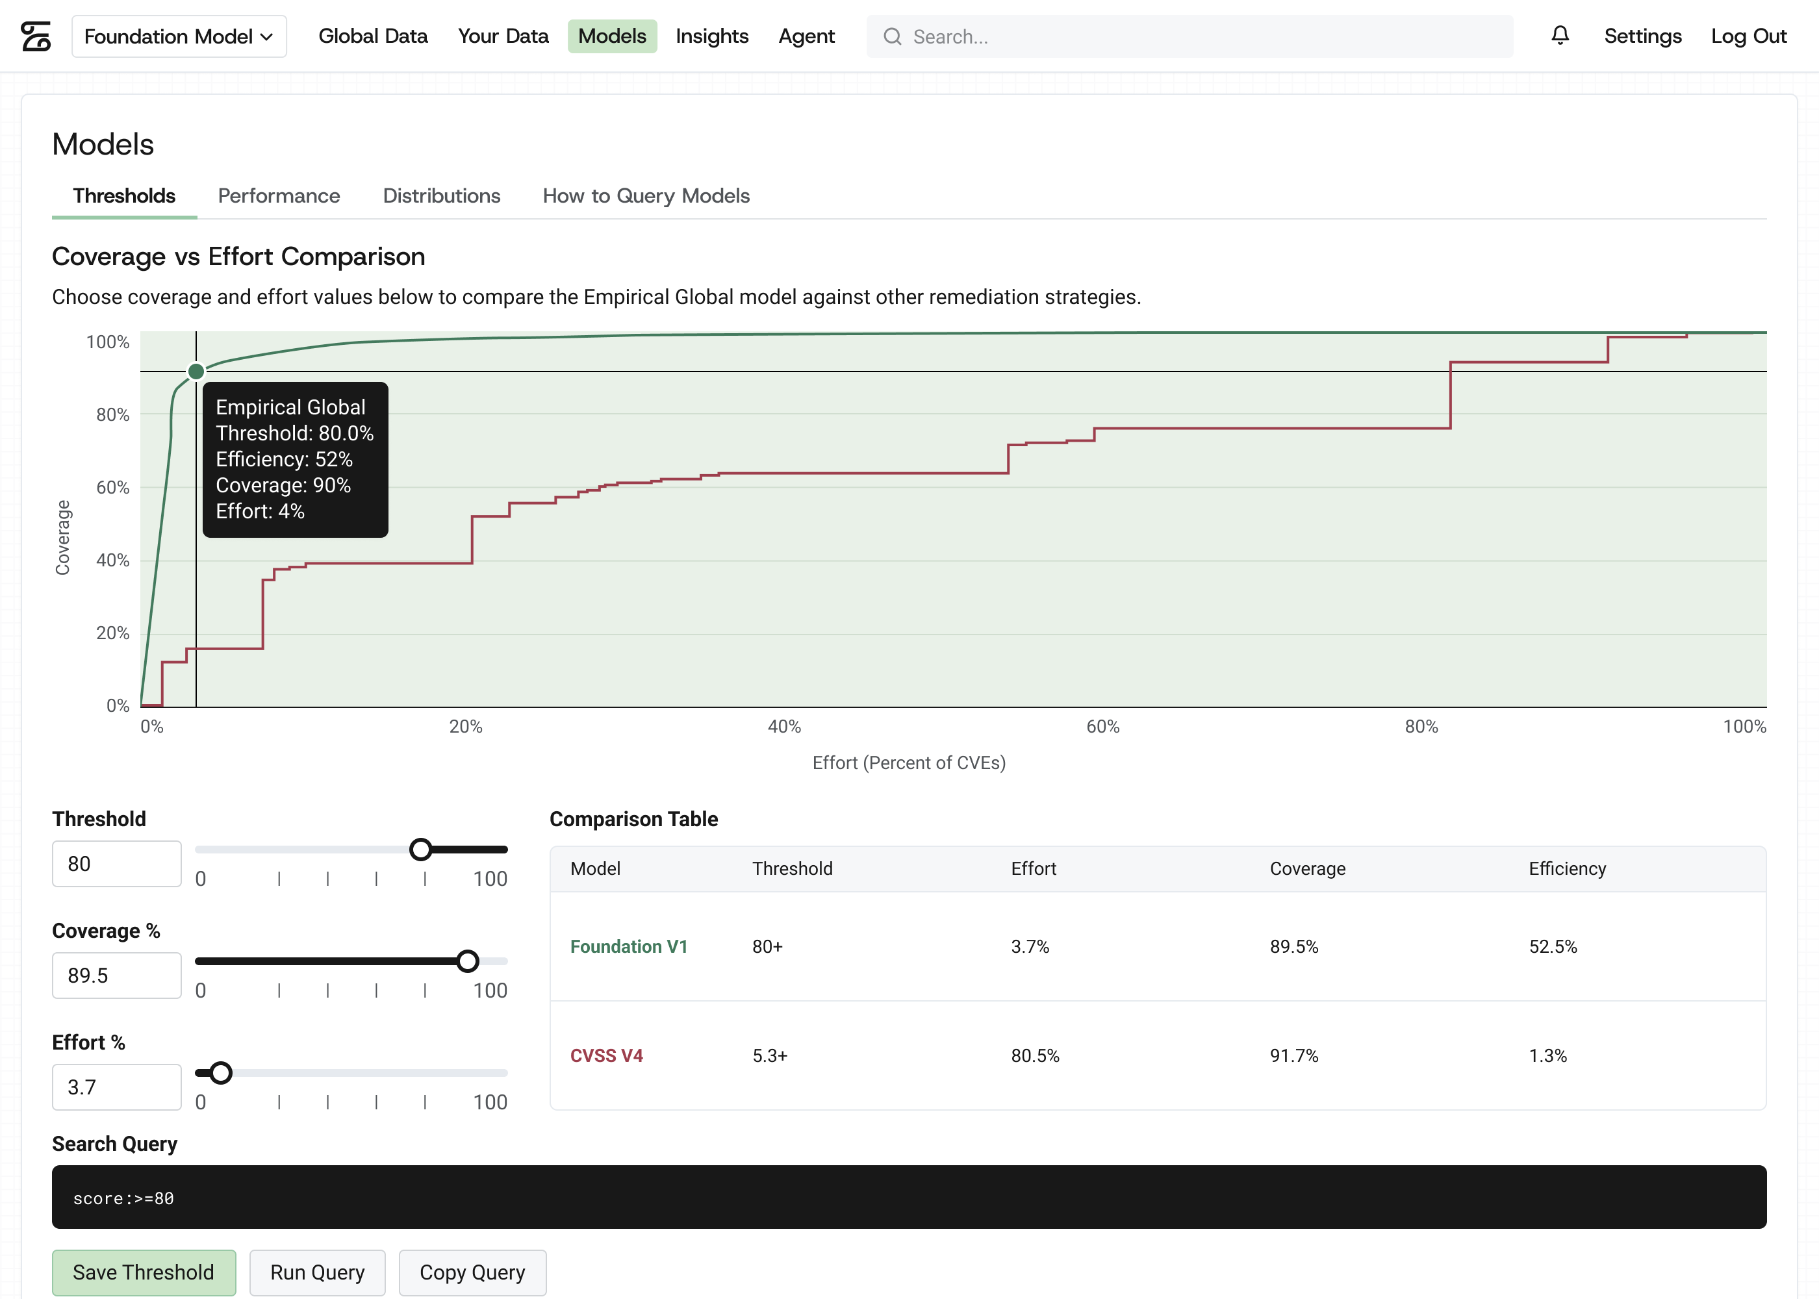Click the Copy Query button

coord(473,1272)
